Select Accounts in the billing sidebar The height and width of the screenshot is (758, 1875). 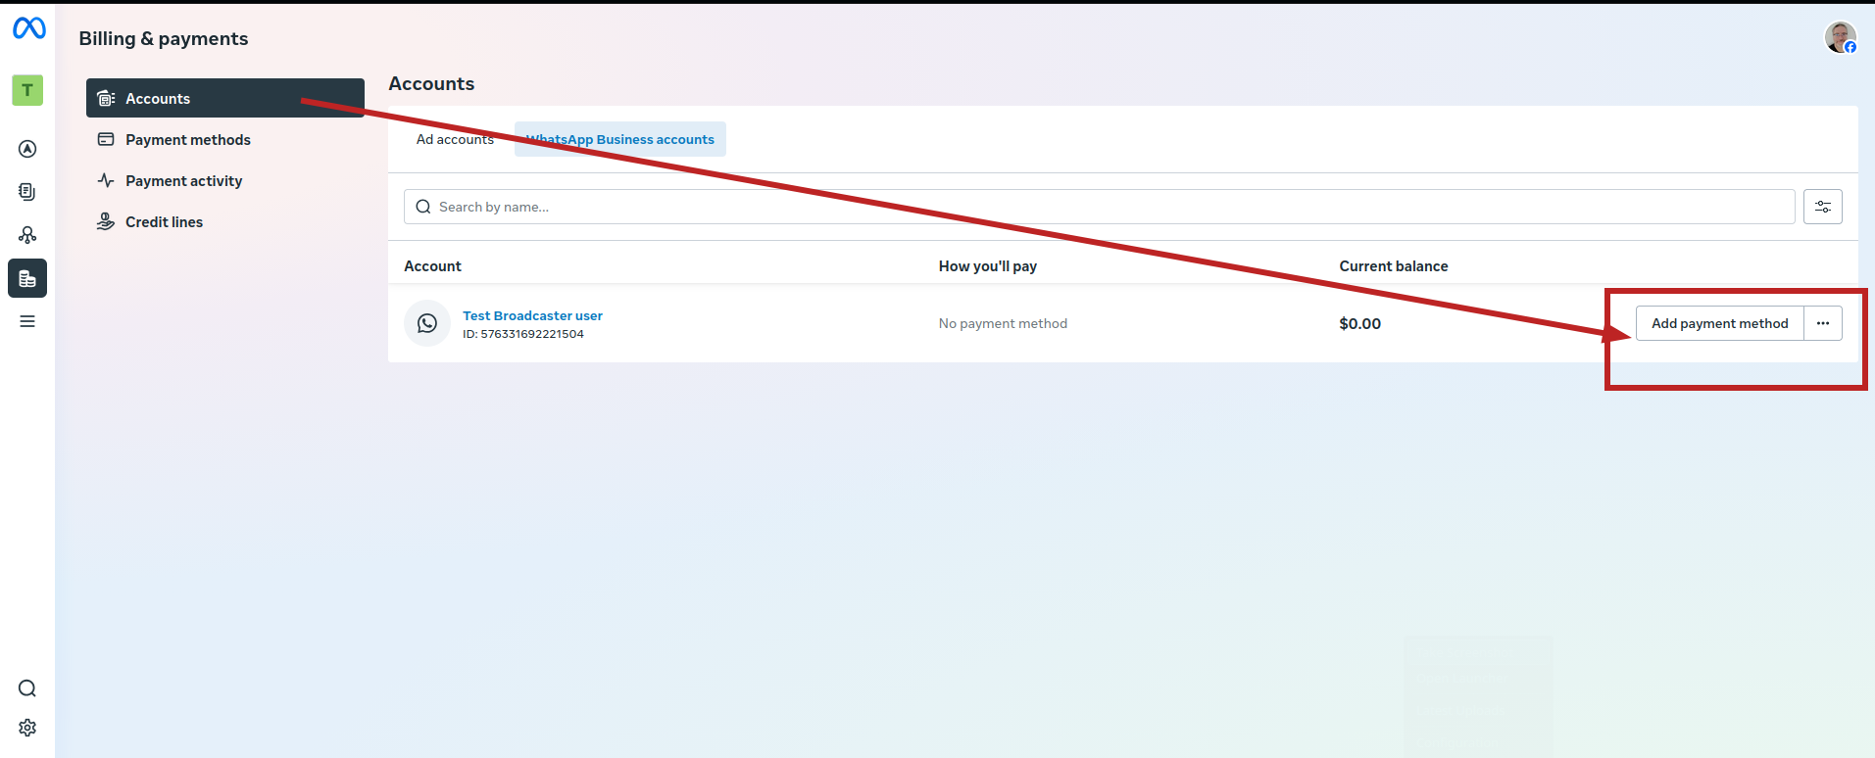pyautogui.click(x=225, y=98)
